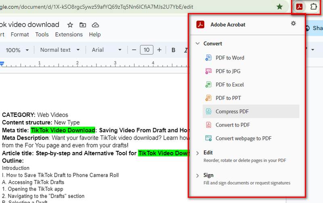This screenshot has width=323, height=203.
Task: Open the Normal text style dropdown
Action: (60, 50)
